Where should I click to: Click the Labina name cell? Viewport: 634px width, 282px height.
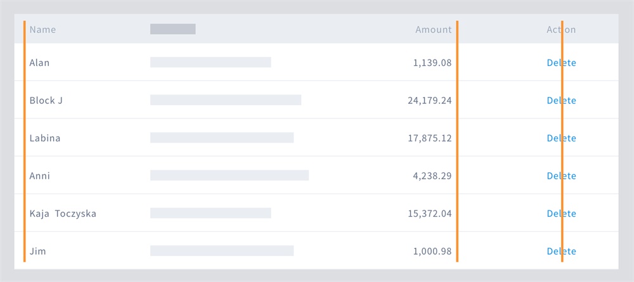(45, 138)
